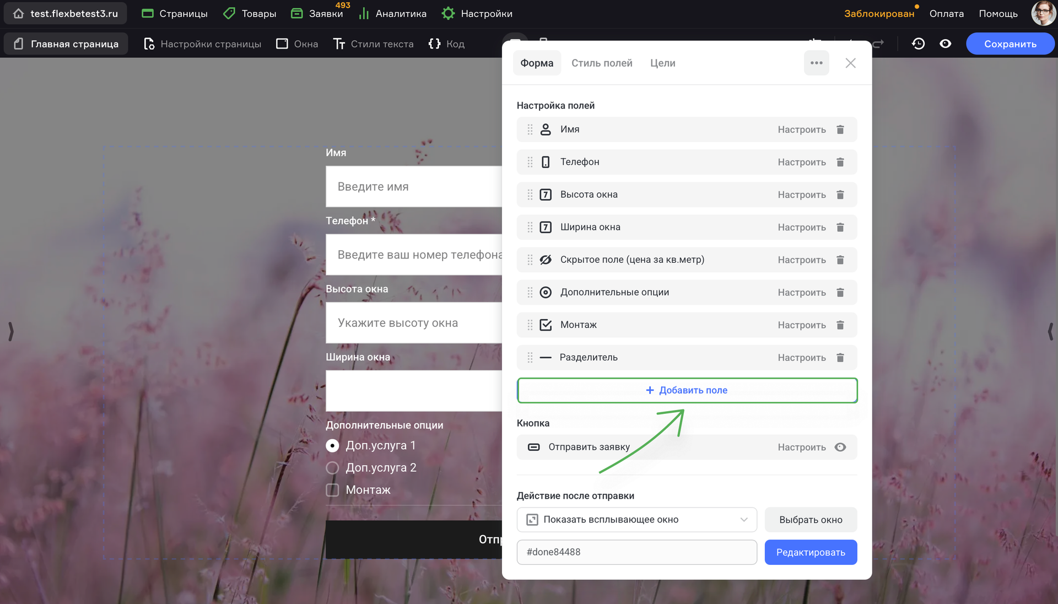Delete the Имя field with trash icon

pyautogui.click(x=840, y=130)
